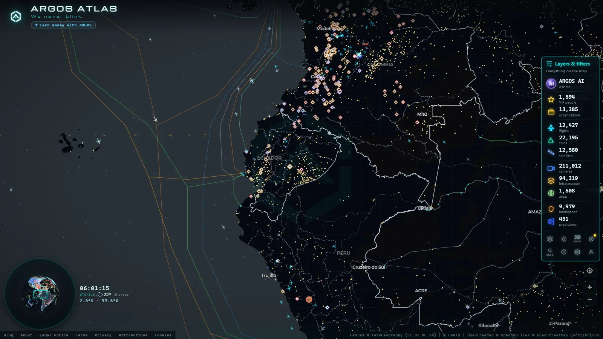Open the Blog link
603x339 pixels.
[x=8, y=335]
